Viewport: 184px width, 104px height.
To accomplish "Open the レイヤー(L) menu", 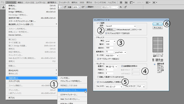I will [x=41, y=2].
